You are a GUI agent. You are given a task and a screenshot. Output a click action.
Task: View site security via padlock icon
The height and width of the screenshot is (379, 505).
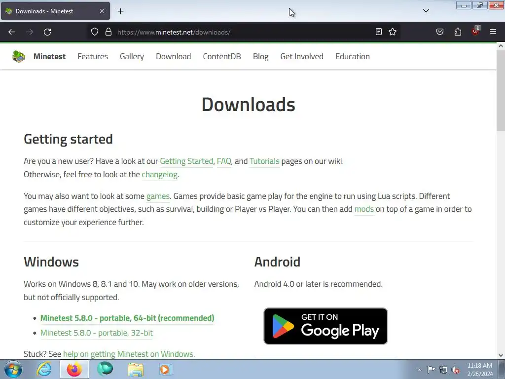(108, 32)
